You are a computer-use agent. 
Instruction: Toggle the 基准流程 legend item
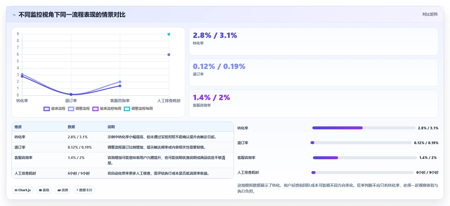click(54, 109)
